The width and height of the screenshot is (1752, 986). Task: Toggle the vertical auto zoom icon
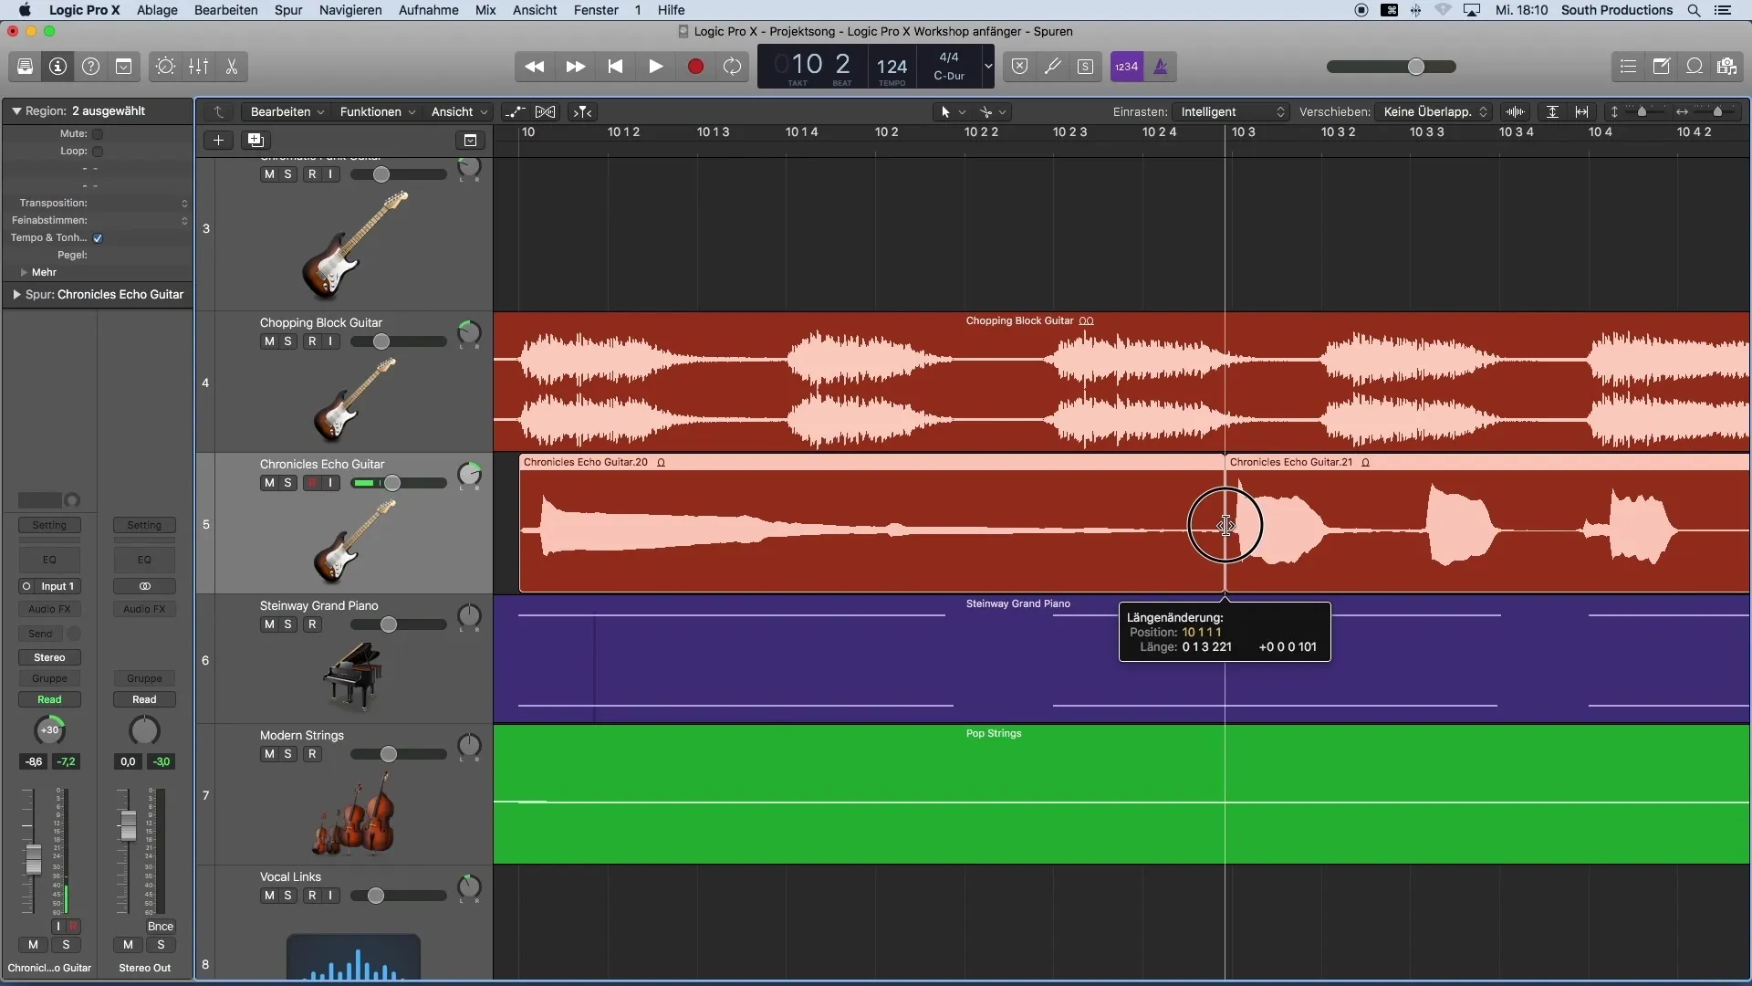point(1552,111)
